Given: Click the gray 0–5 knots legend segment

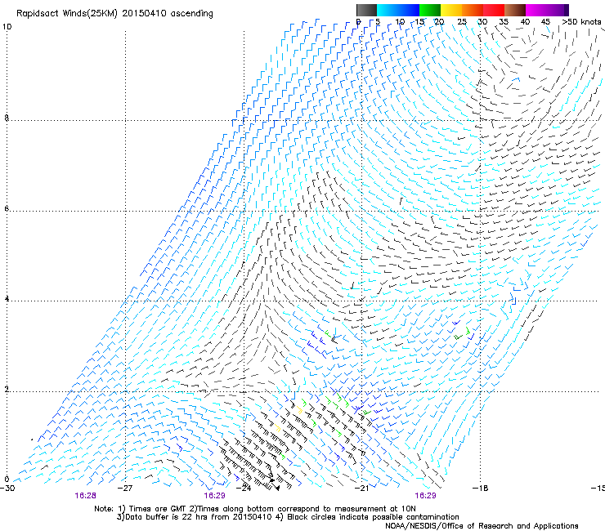Looking at the screenshot, I should 366,10.
